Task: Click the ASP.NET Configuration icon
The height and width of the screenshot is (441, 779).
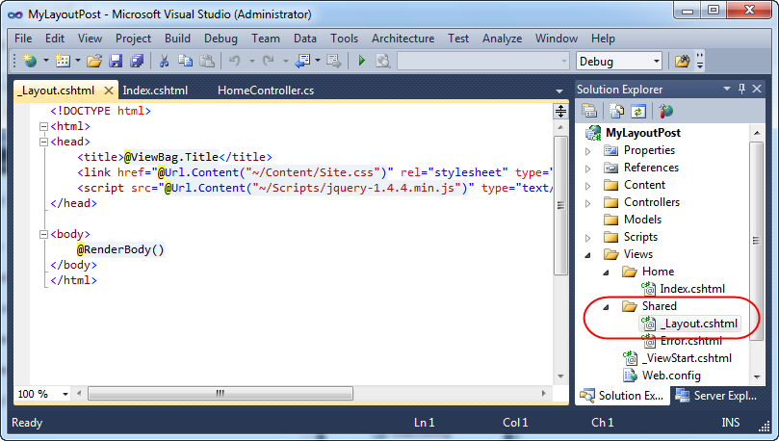Action: tap(665, 111)
